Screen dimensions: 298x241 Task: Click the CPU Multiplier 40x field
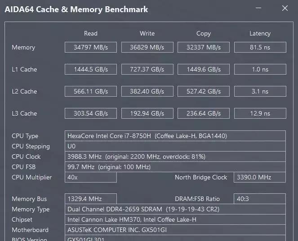[x=91, y=177]
